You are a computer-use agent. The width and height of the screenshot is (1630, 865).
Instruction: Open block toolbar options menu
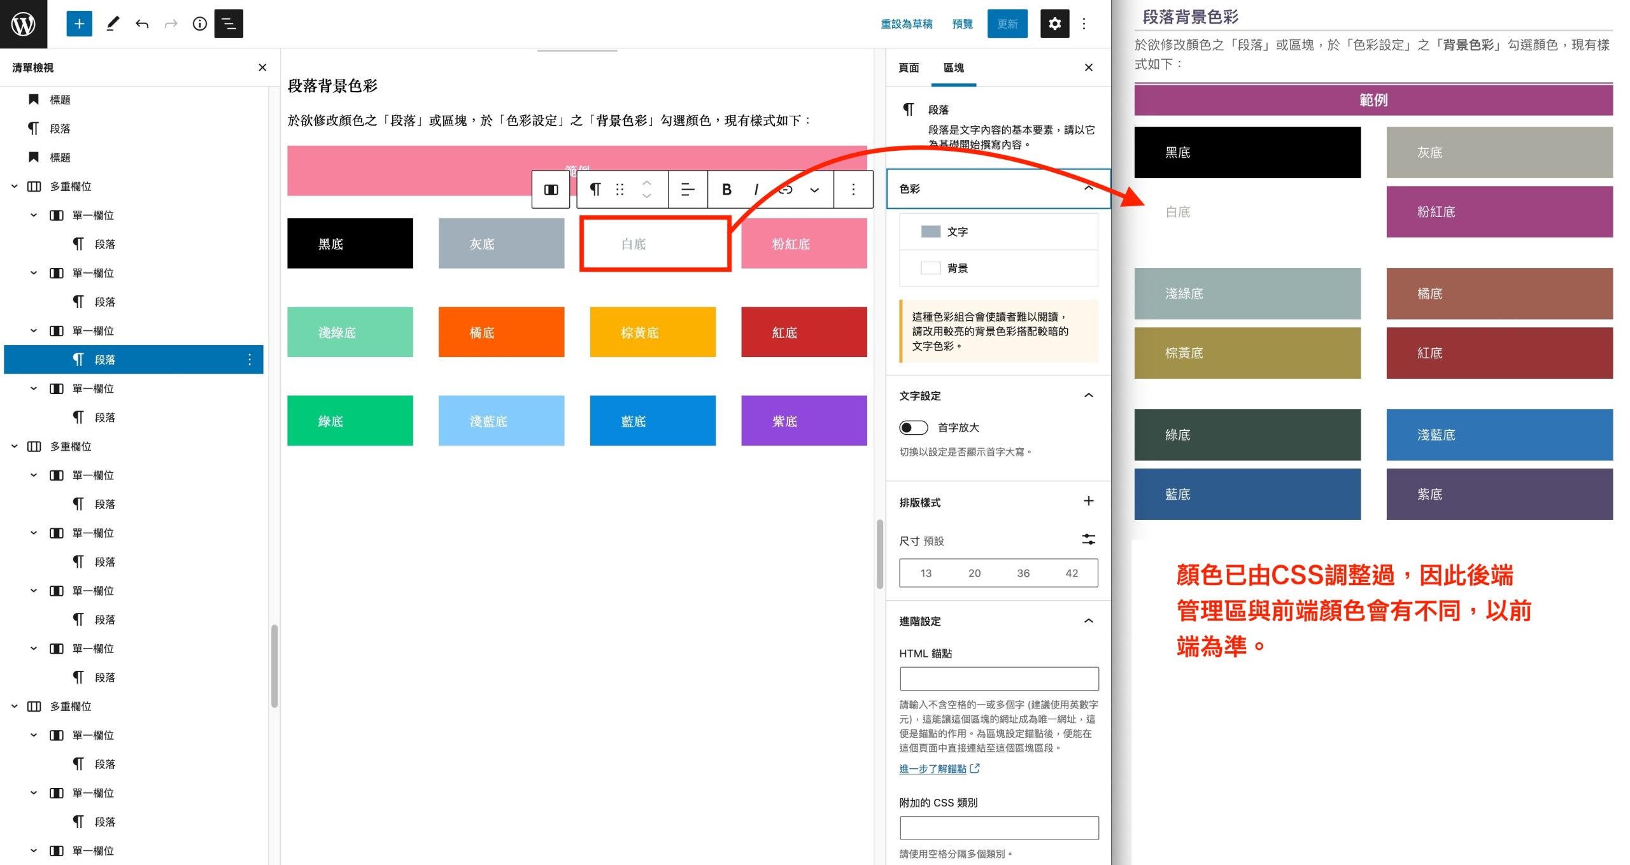[853, 190]
